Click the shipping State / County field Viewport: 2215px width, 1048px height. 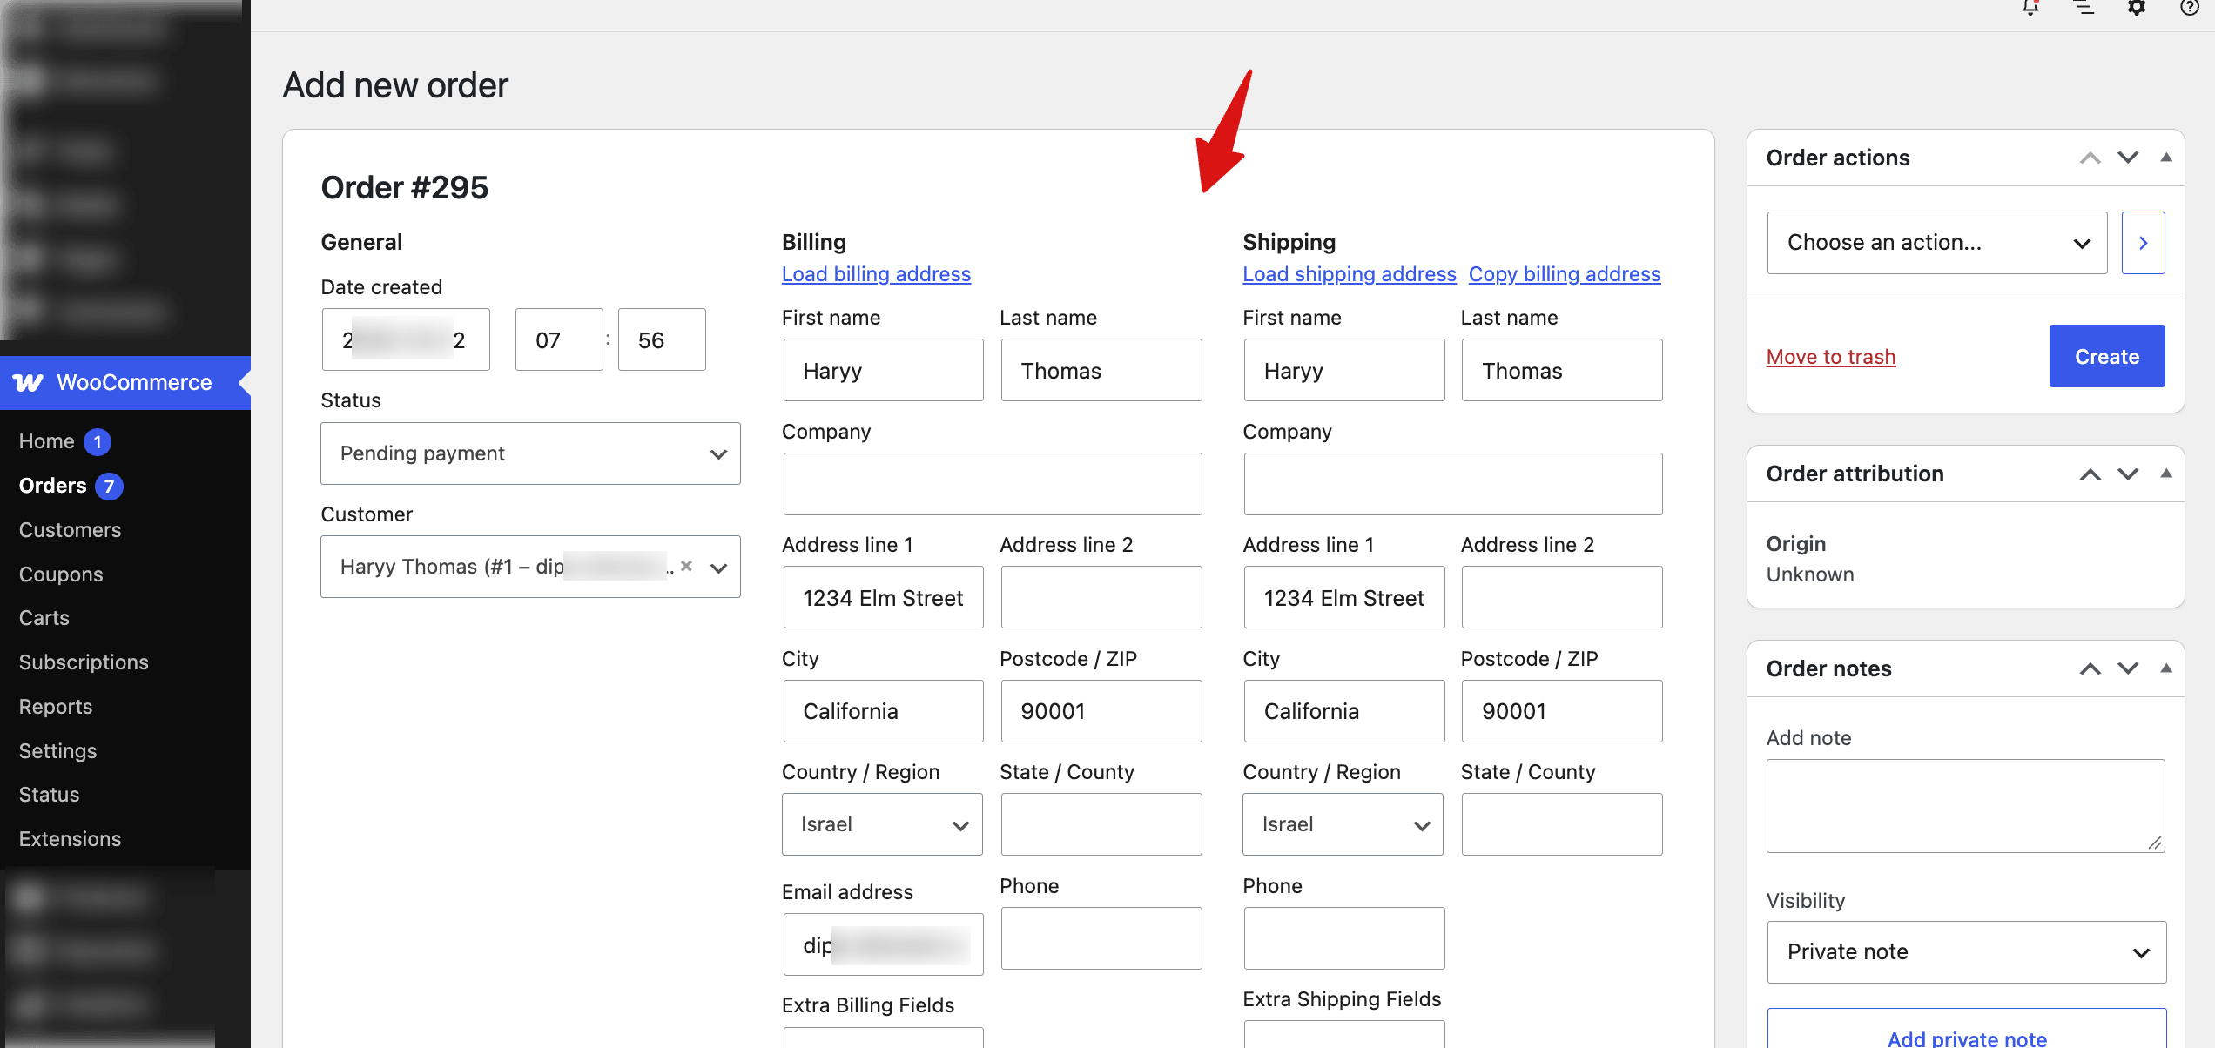point(1562,824)
